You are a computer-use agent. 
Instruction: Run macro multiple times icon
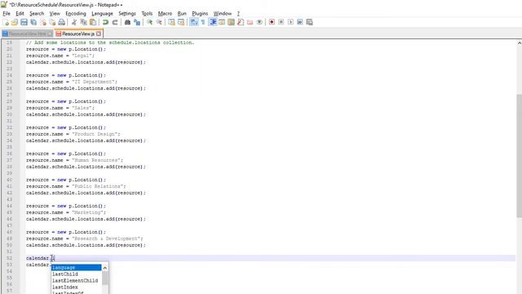pyautogui.click(x=300, y=22)
